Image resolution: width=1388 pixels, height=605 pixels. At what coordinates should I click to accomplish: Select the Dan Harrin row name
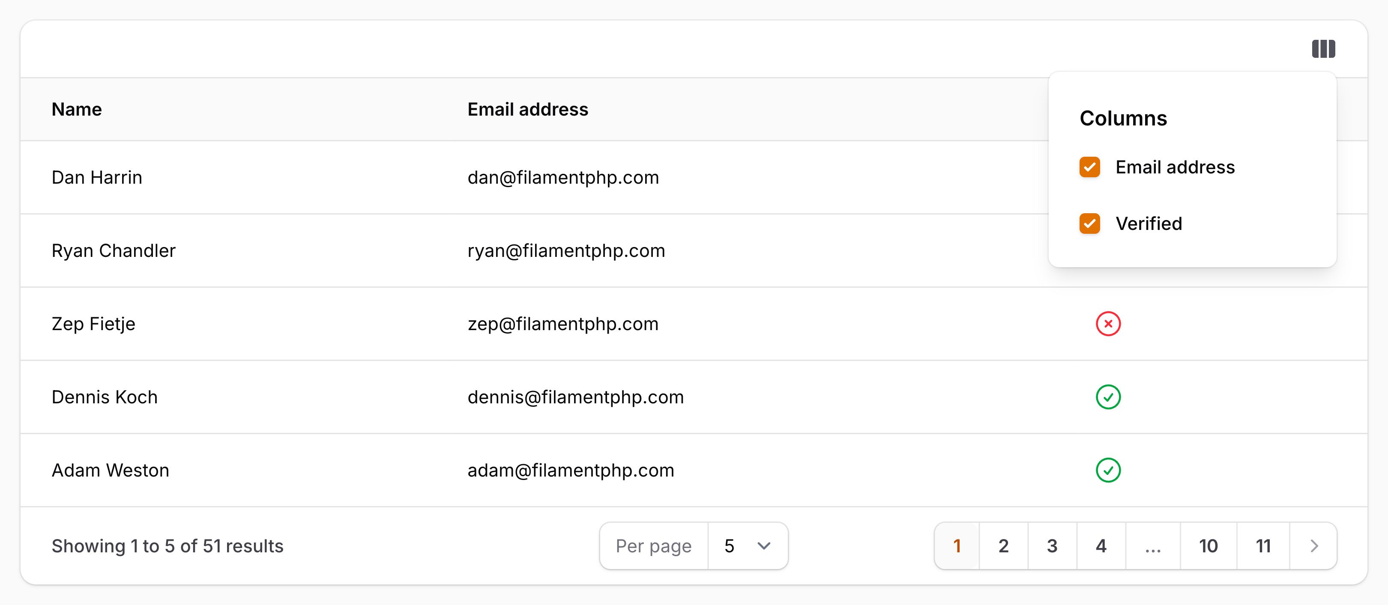coord(97,177)
